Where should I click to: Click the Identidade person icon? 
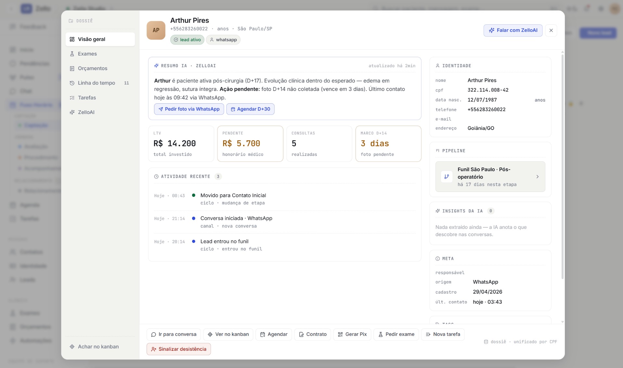437,66
